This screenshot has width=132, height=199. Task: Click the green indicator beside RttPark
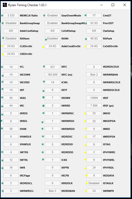[x=86, y=39]
